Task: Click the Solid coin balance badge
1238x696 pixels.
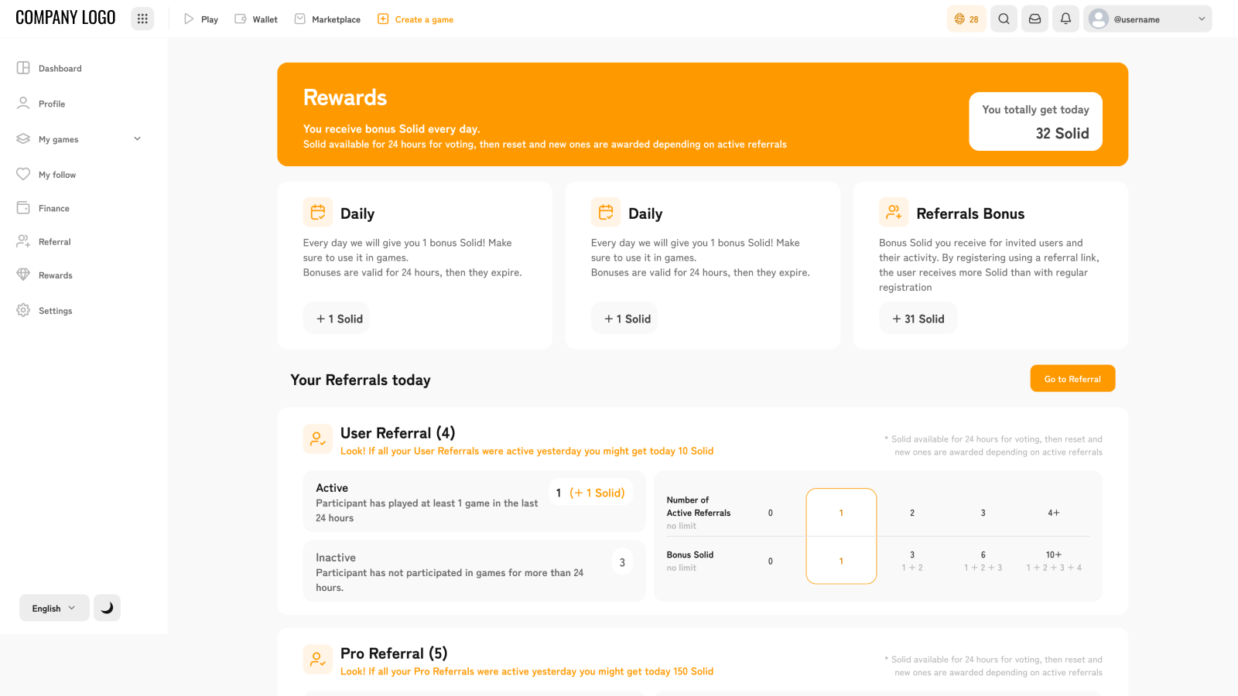Action: pos(966,19)
